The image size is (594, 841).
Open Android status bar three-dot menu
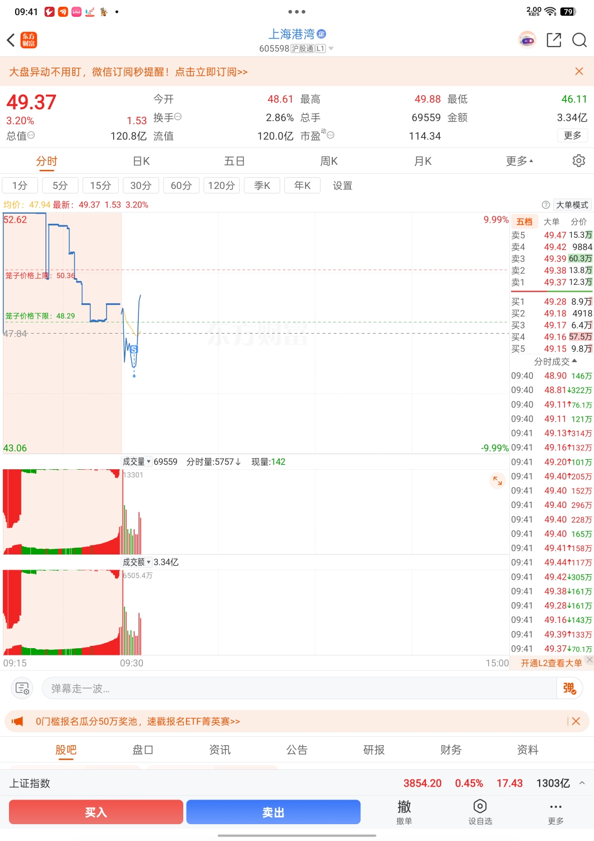click(x=297, y=11)
